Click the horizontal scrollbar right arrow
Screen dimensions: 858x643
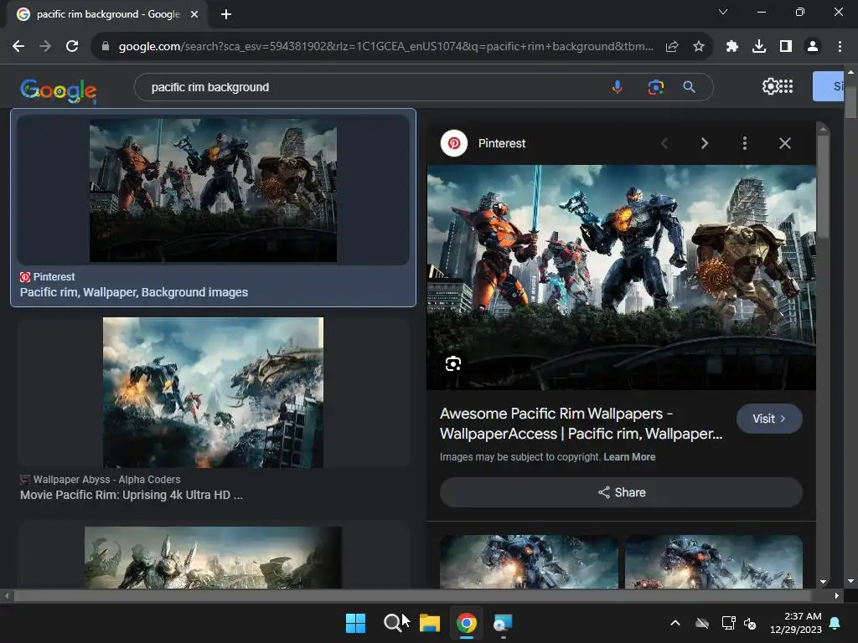[837, 595]
